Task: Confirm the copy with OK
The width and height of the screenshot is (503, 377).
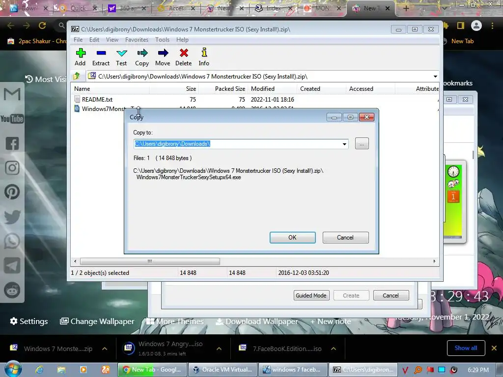Action: coord(293,238)
